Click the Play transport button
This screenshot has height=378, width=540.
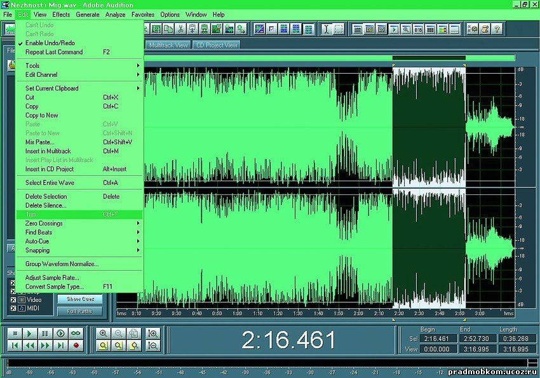30,334
